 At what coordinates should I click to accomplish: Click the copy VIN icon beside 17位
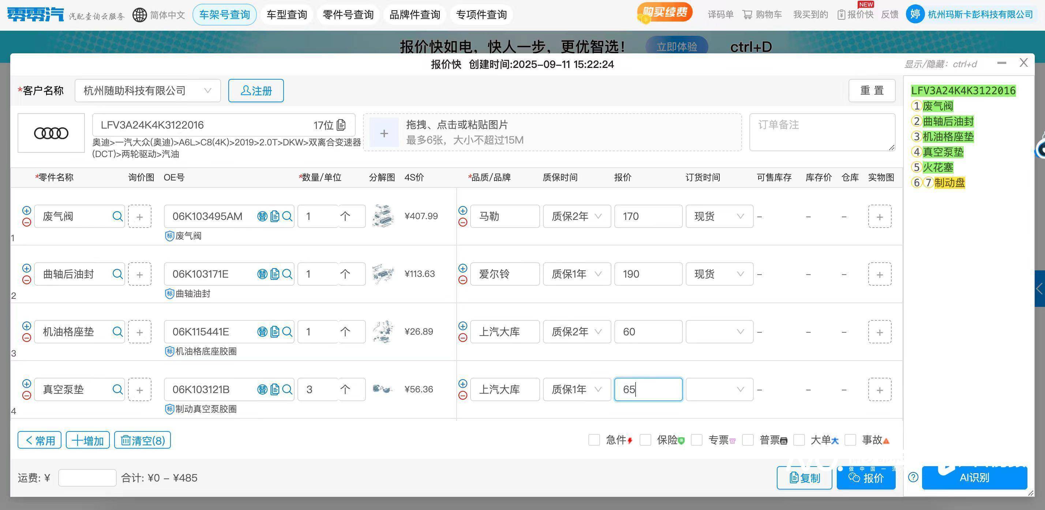(341, 125)
